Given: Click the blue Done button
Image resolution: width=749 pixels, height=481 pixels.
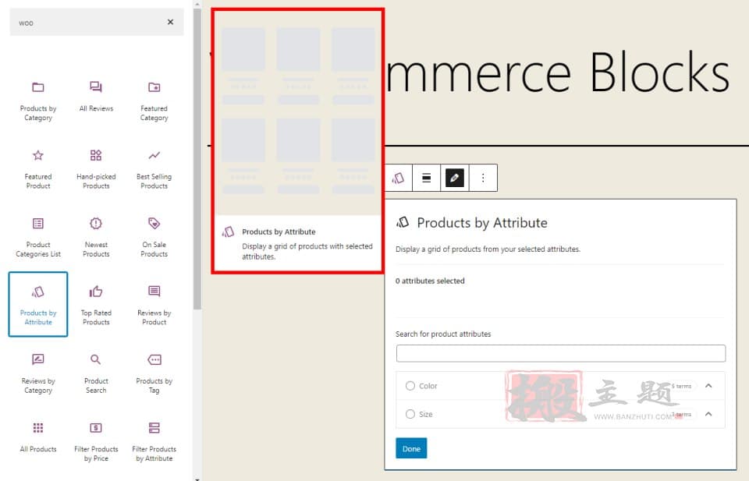Looking at the screenshot, I should pos(411,448).
